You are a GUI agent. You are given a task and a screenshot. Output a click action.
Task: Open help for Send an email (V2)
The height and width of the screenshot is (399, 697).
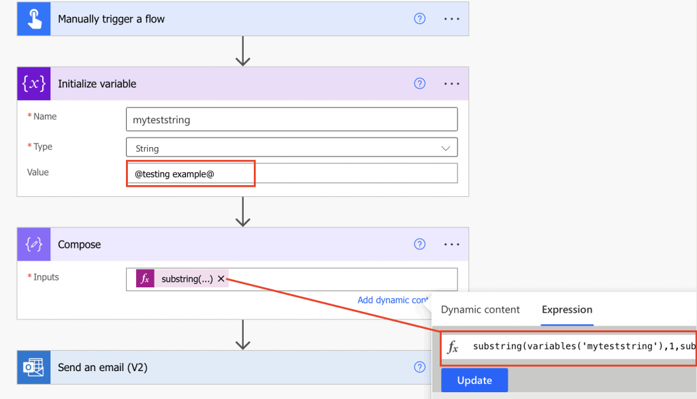[419, 368]
